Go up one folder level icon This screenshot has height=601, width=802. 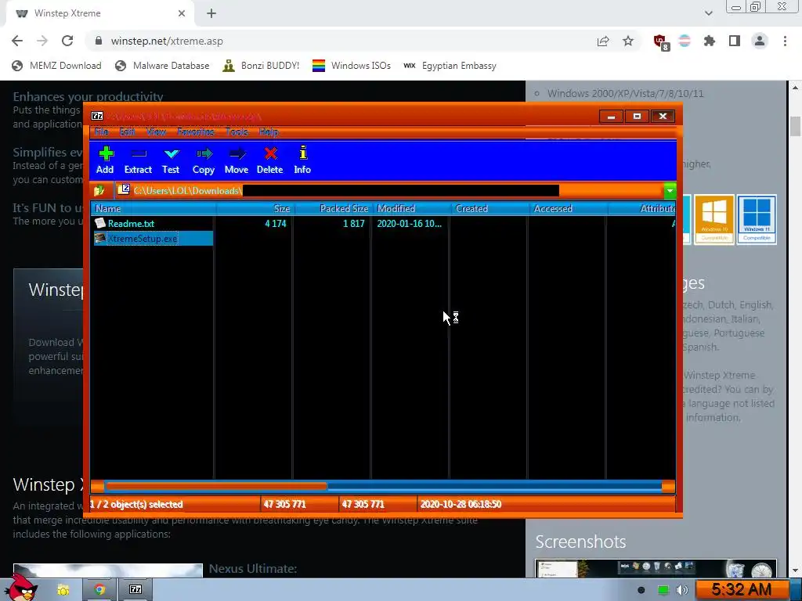pyautogui.click(x=99, y=191)
